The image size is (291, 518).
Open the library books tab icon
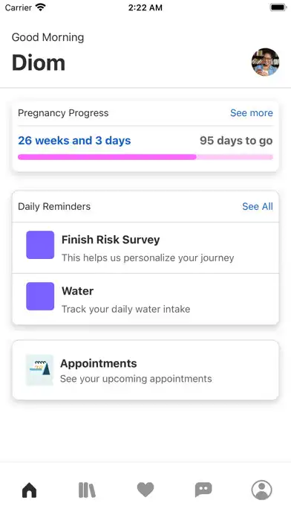[x=87, y=490]
